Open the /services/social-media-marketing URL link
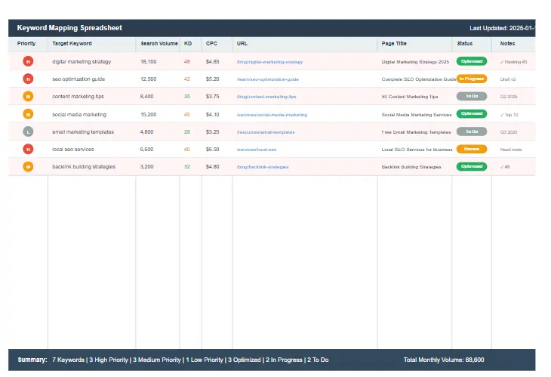Screen dimensions: 551x377 pos(272,115)
